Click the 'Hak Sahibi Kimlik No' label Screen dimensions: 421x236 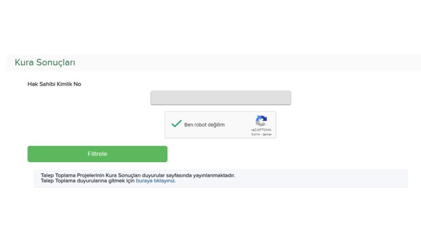[x=54, y=84]
